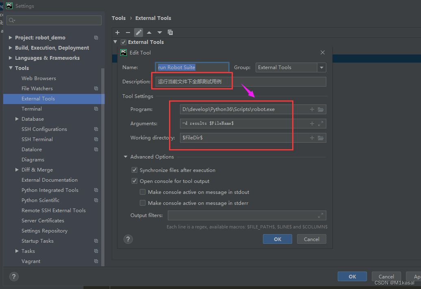Open the Group dropdown
Viewport: 421px width, 289px height.
[321, 67]
